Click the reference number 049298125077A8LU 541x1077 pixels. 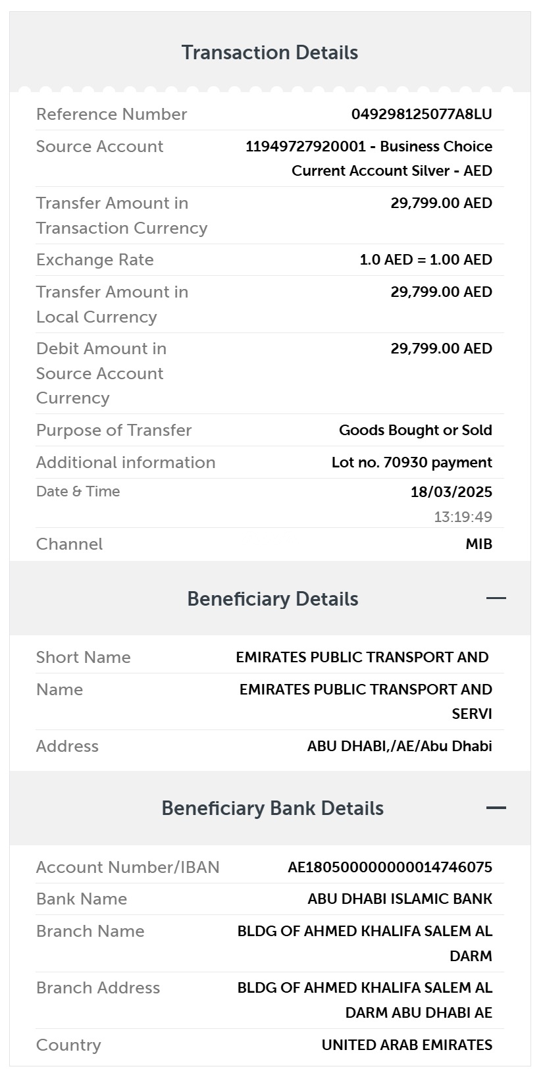point(421,114)
